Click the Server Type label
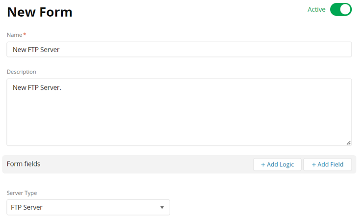The image size is (364, 220). [x=22, y=193]
